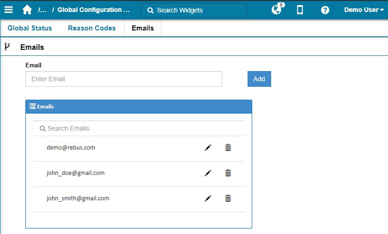Switch to Reason Codes tab
The width and height of the screenshot is (388, 234).
92,28
